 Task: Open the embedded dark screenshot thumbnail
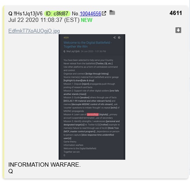(92, 97)
